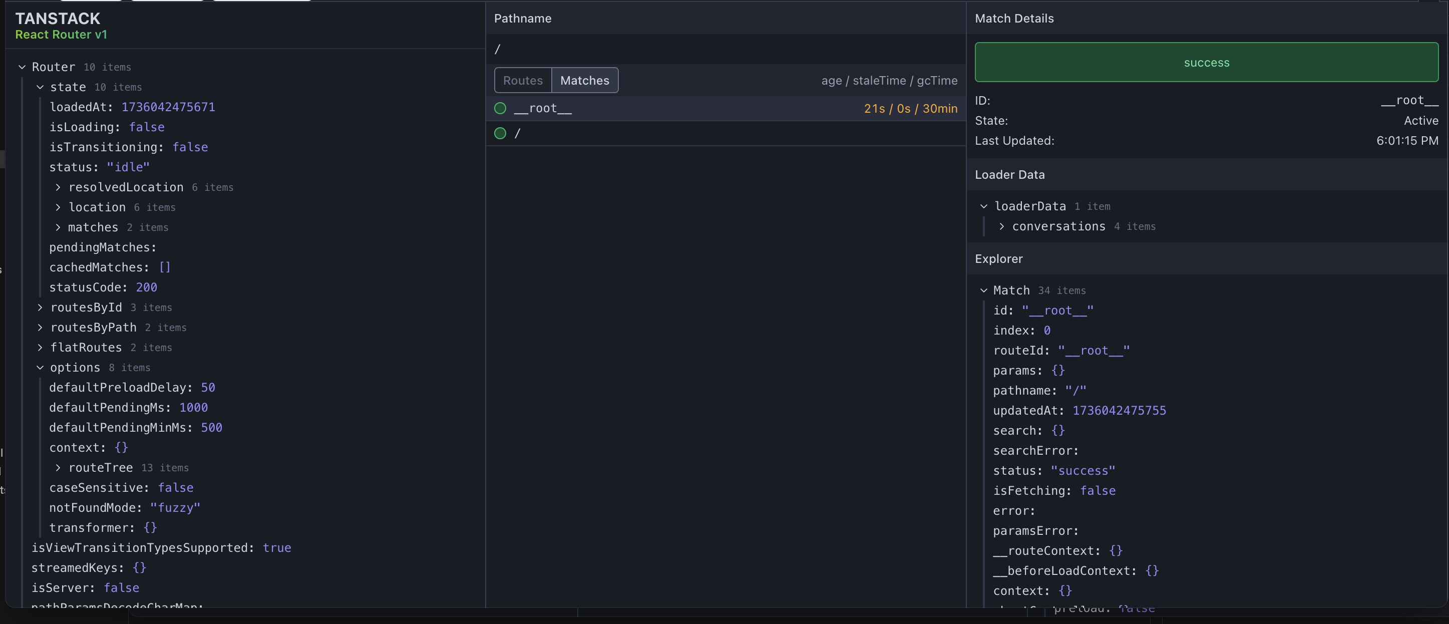Click the params: {} row
This screenshot has width=1449, height=624.
[1029, 371]
